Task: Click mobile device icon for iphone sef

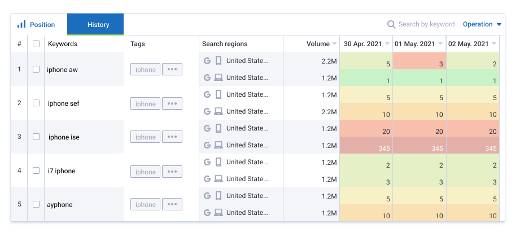Action: tap(219, 94)
